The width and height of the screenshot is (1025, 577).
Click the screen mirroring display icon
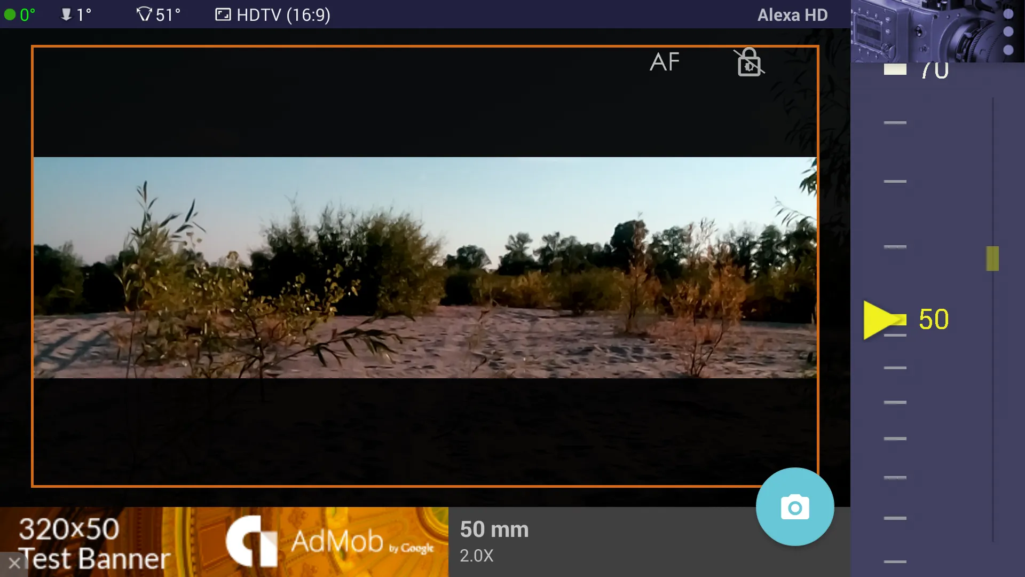(x=223, y=15)
